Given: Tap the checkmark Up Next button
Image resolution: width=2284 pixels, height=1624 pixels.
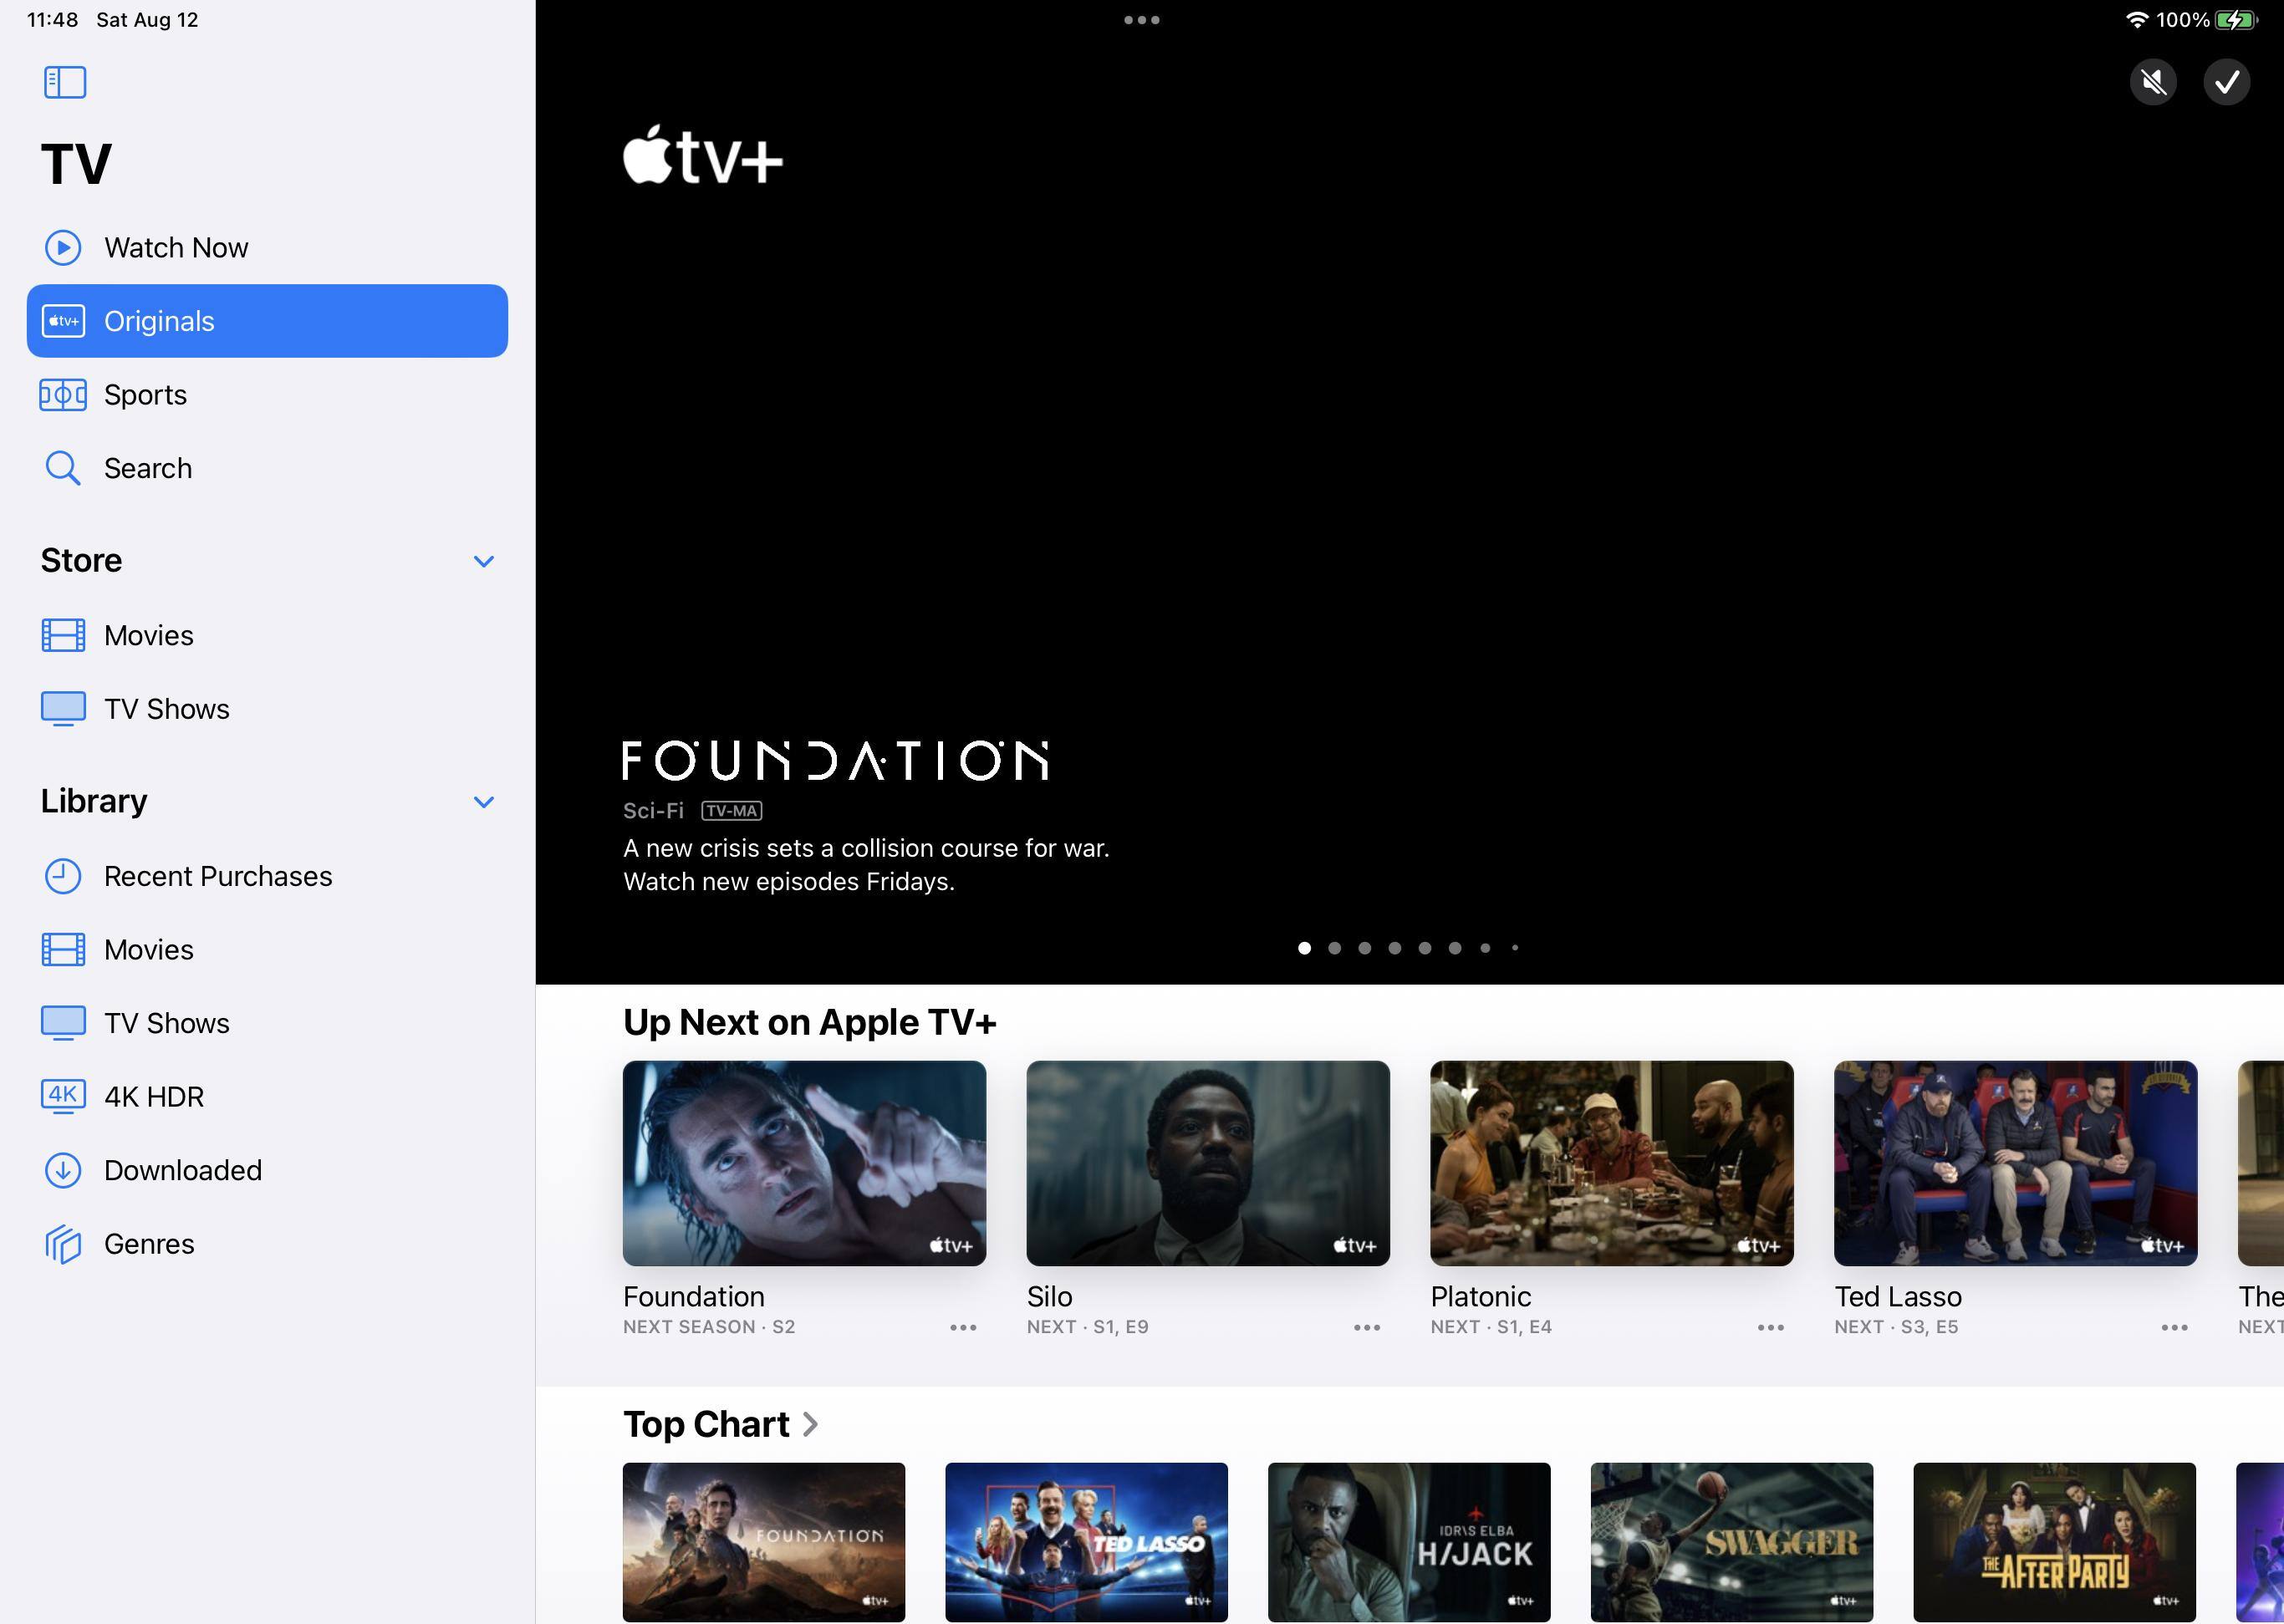Looking at the screenshot, I should 2226,82.
